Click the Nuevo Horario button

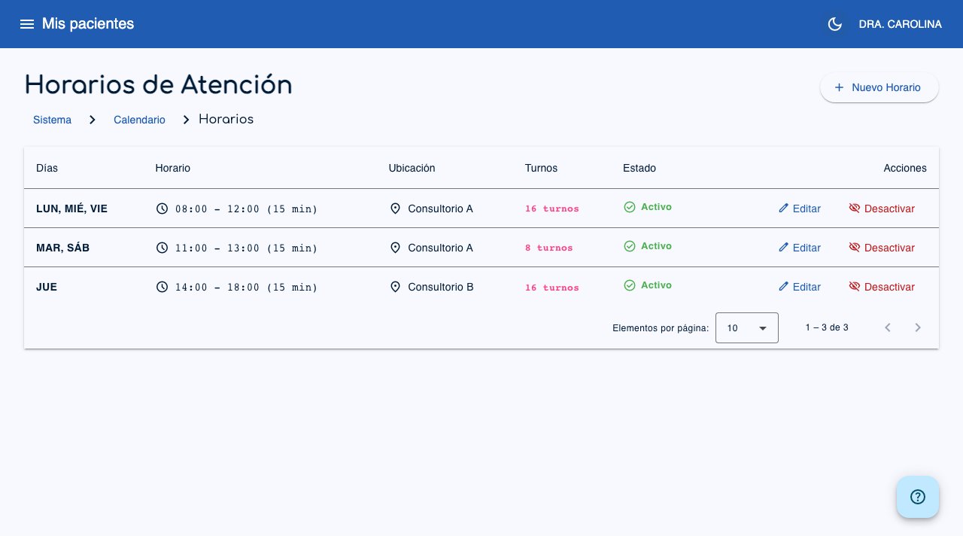pyautogui.click(x=879, y=87)
